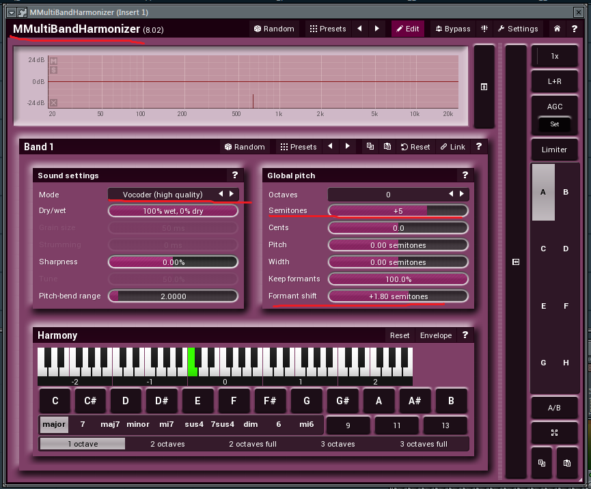Select the minor chord type
This screenshot has height=489, width=591.
(x=138, y=425)
